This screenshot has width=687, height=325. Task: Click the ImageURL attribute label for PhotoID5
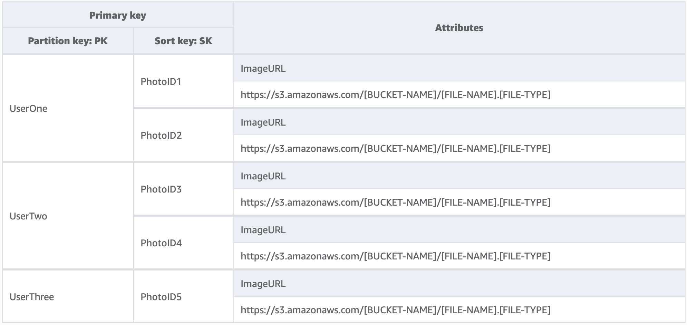click(x=263, y=284)
